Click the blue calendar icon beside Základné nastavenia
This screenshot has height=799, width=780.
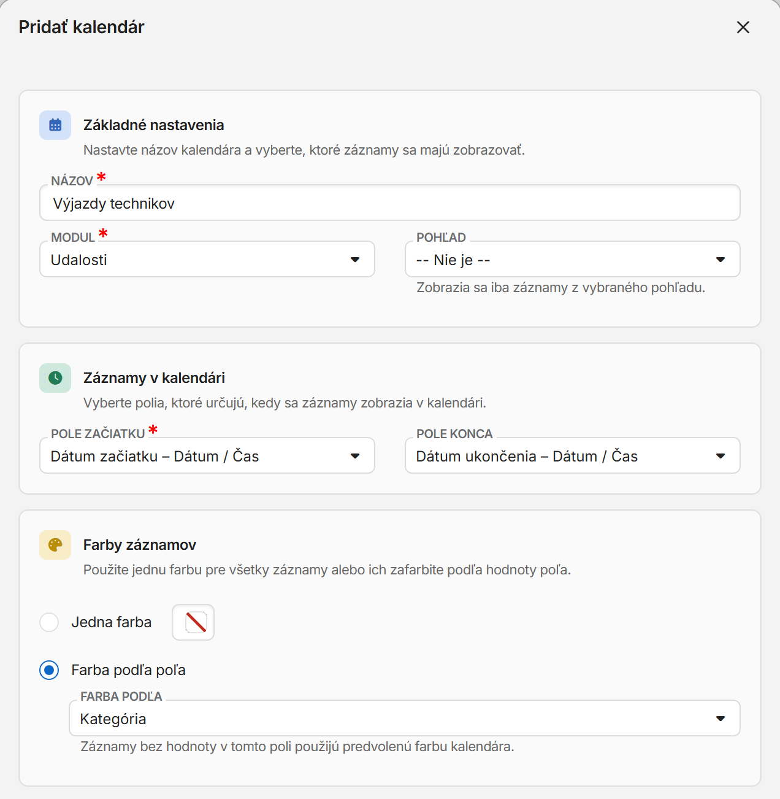55,125
